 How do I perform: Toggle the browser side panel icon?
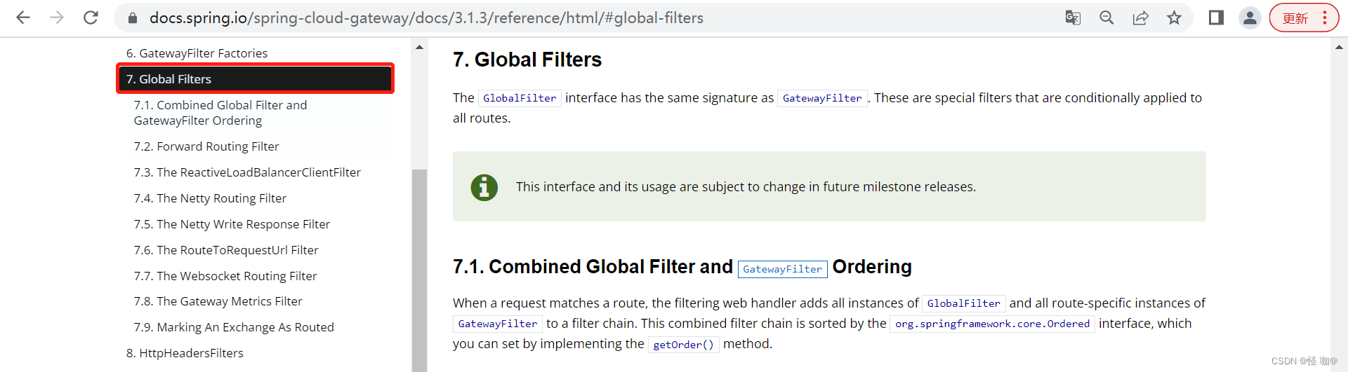pos(1216,18)
